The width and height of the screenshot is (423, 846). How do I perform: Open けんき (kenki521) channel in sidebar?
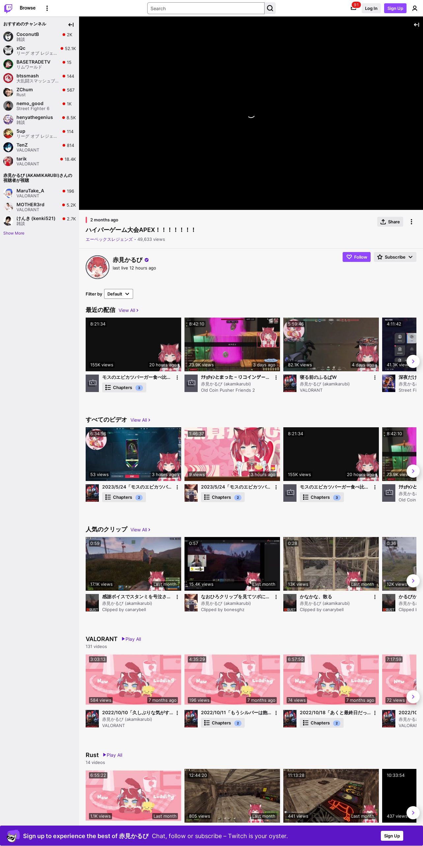coord(40,221)
